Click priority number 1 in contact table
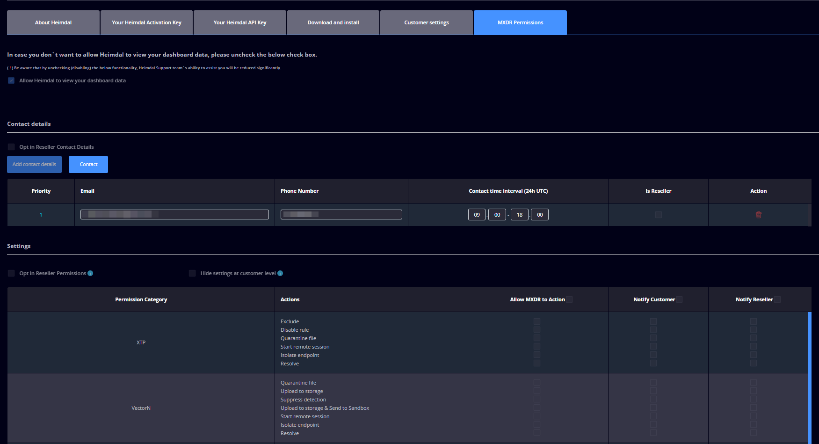This screenshot has height=444, width=819. tap(41, 215)
